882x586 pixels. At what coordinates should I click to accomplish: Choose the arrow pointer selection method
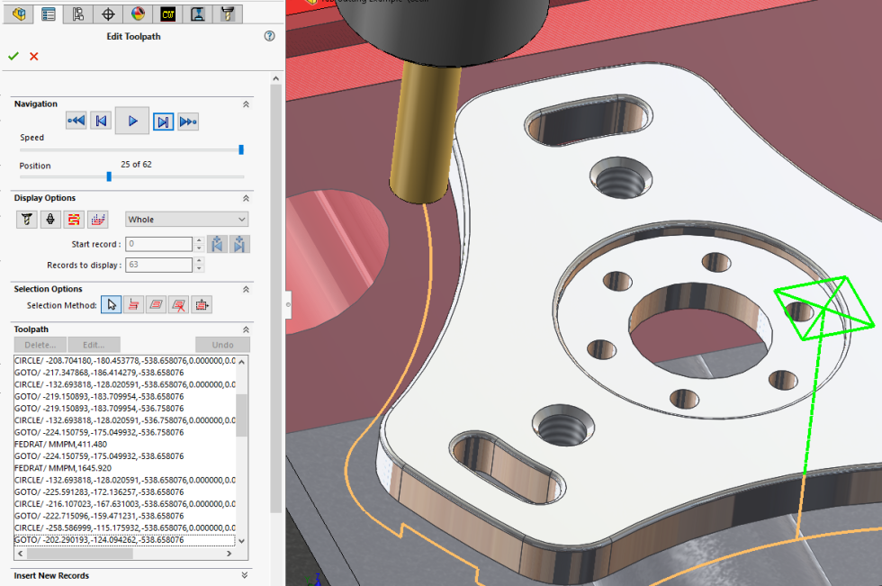(x=111, y=305)
